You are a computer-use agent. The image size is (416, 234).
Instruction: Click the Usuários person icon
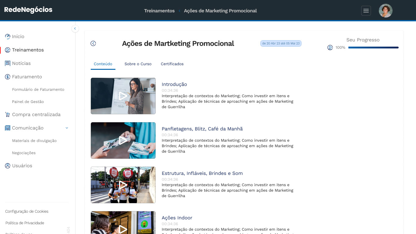click(8, 166)
